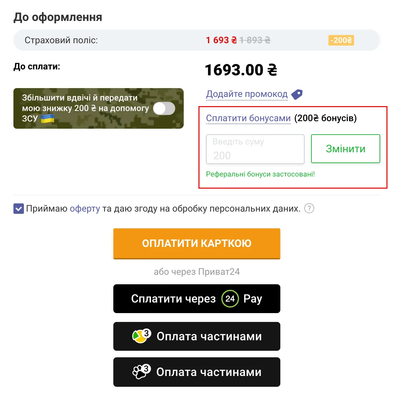Image resolution: width=393 pixels, height=393 pixels.
Task: Click the white paw installments icon
Action: pyautogui.click(x=141, y=372)
